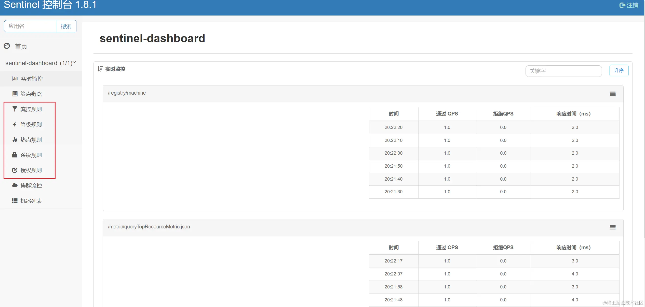Open the 流控规则 flow control rules page
645x307 pixels.
click(x=31, y=109)
